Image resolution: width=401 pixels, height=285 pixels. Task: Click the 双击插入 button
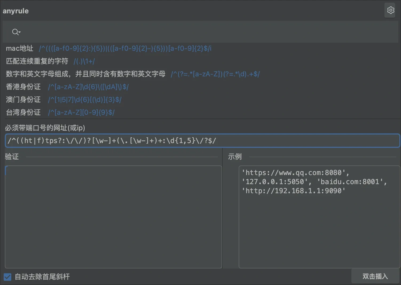click(x=375, y=276)
